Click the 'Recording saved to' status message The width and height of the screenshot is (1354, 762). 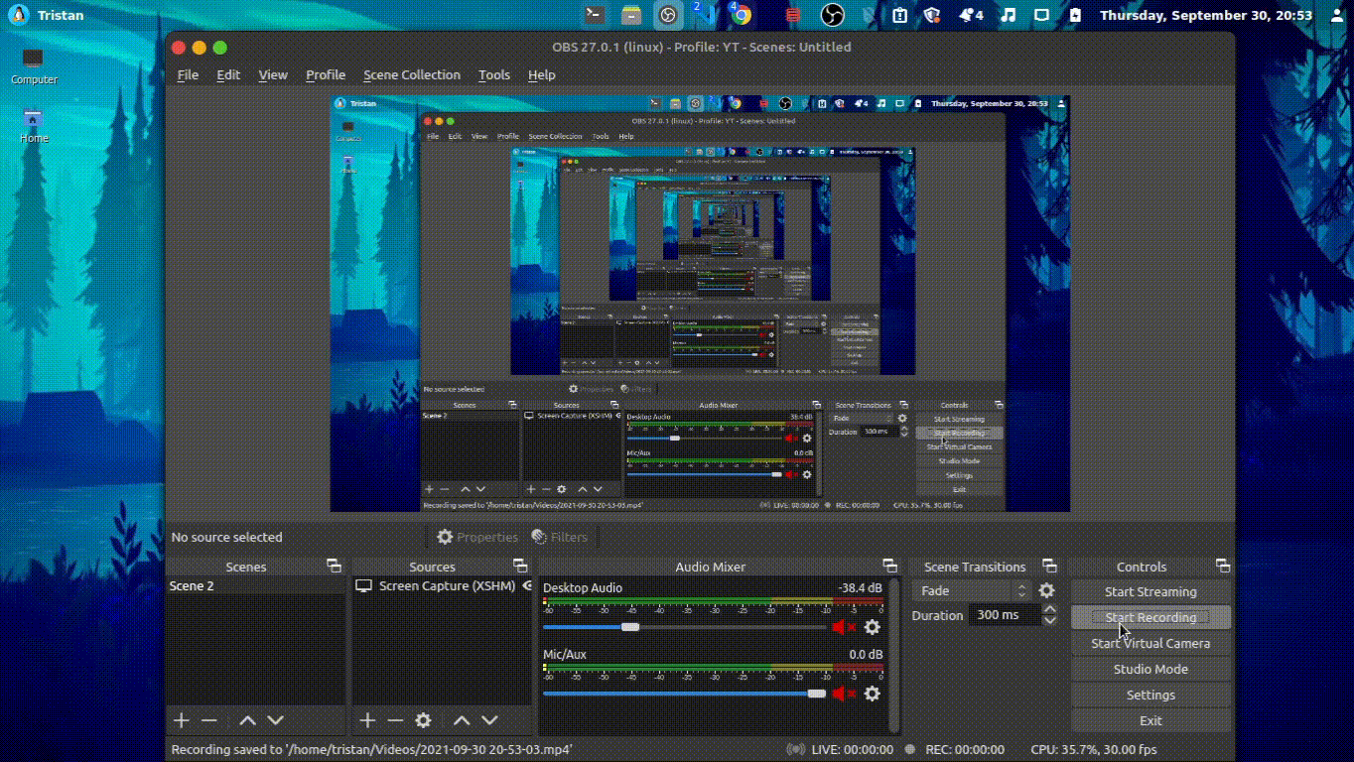pyautogui.click(x=372, y=749)
